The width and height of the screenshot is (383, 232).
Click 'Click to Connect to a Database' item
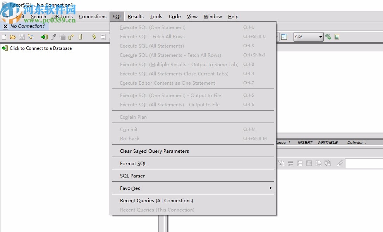pyautogui.click(x=37, y=48)
